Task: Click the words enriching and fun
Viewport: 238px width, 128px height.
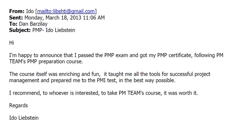Action: (79, 74)
